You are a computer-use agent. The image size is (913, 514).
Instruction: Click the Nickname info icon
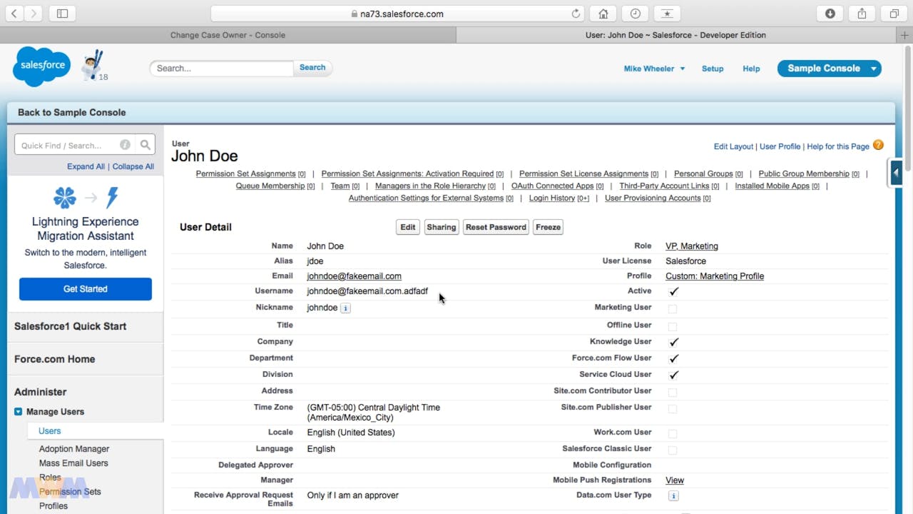click(x=345, y=308)
